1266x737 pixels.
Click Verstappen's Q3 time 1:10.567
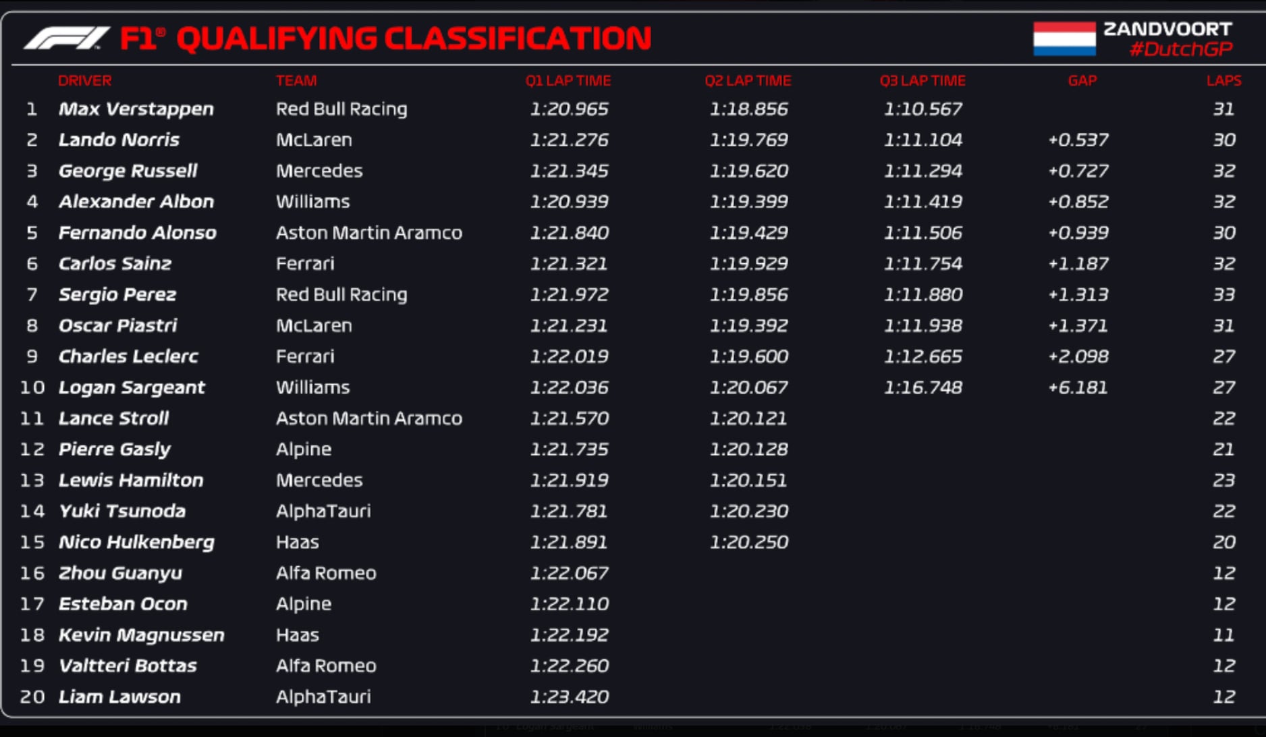(923, 109)
